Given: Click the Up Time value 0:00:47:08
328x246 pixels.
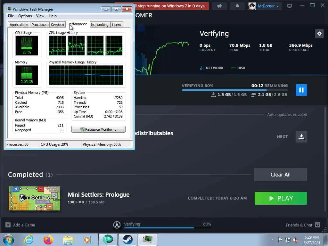Looking at the screenshot, I should tap(114, 112).
